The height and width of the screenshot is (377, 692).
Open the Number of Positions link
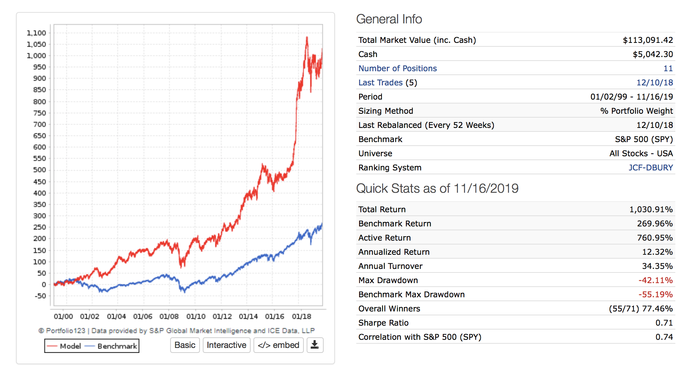pos(397,68)
